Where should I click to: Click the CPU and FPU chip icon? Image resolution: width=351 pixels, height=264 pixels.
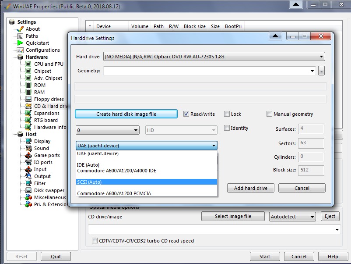tap(28, 64)
